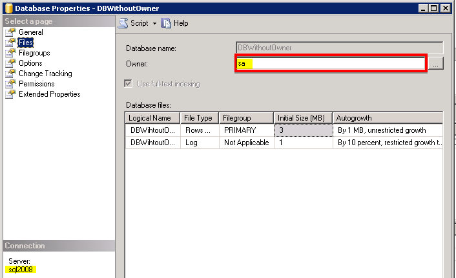Click the Filegroups page icon
Viewport: 456px width, 278px height.
click(10, 53)
